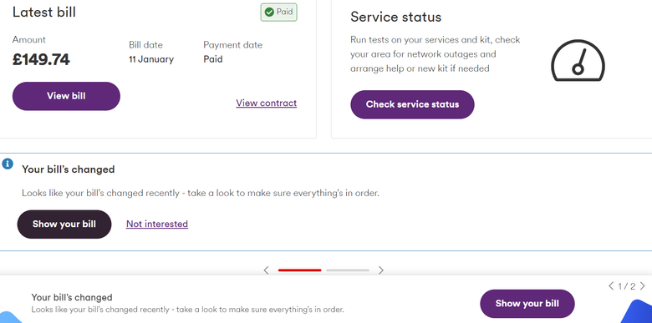Screen dimensions: 652x323
Task: Click the blue info icon
Action: click(8, 164)
